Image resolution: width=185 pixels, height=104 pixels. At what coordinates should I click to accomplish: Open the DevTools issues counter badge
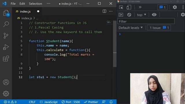[x=162, y=7]
